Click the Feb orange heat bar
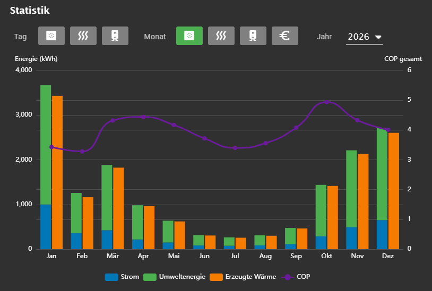The image size is (432, 291). (88, 223)
